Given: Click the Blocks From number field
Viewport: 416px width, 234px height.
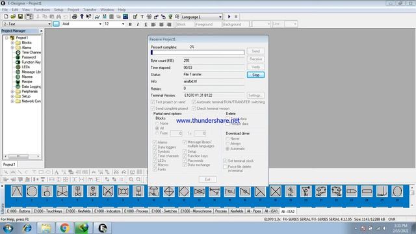Looking at the screenshot, I should pos(176,133).
